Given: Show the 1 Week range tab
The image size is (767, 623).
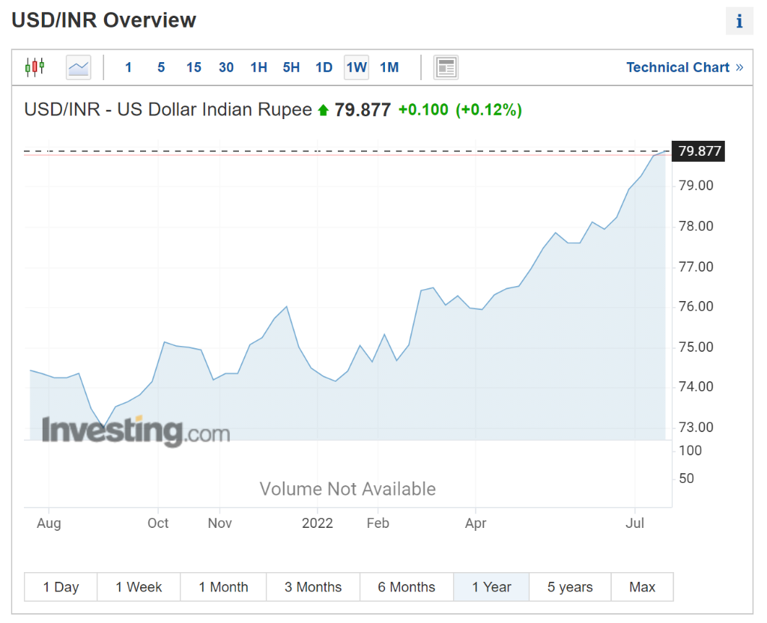Looking at the screenshot, I should 139,587.
